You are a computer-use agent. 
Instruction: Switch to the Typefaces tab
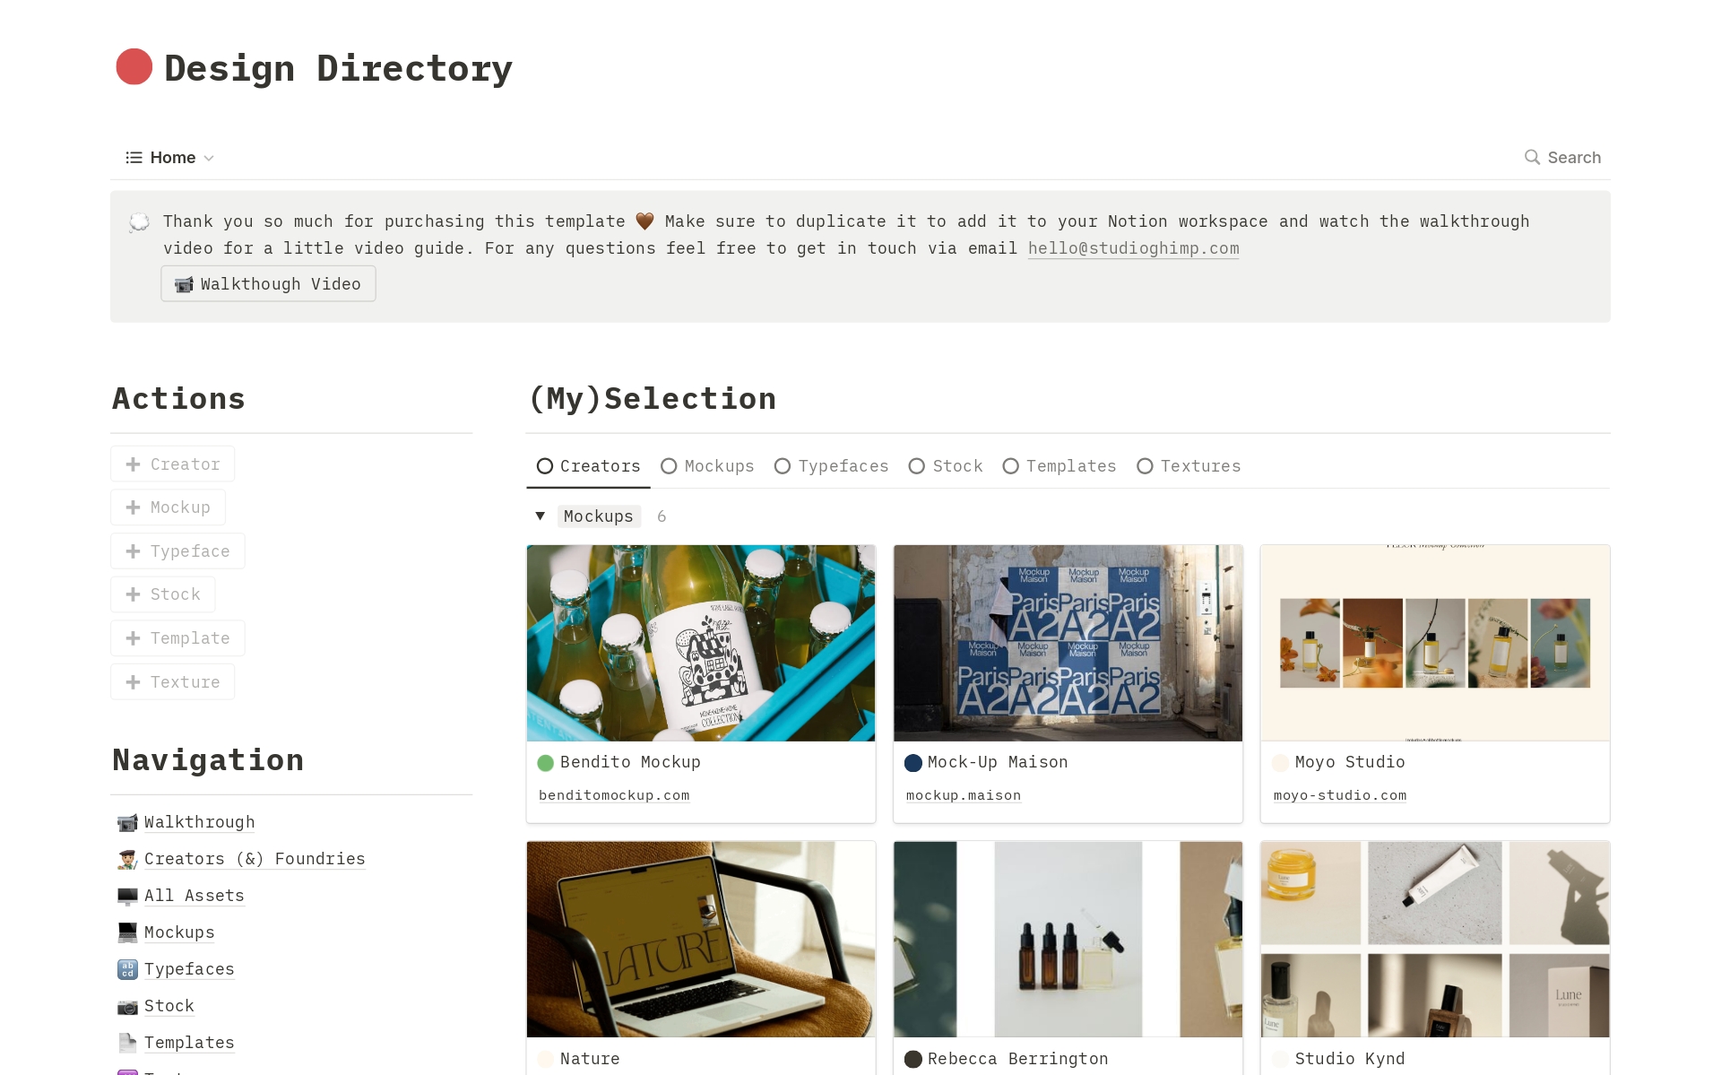pyautogui.click(x=832, y=466)
